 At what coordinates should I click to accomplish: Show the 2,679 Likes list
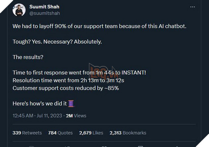[x=92, y=133]
